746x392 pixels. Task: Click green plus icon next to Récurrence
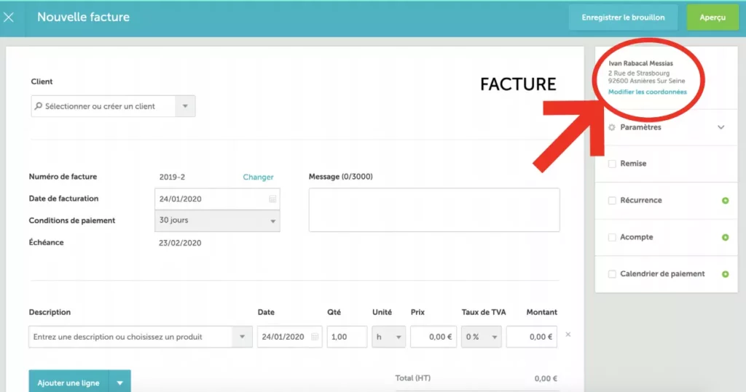[x=725, y=201]
